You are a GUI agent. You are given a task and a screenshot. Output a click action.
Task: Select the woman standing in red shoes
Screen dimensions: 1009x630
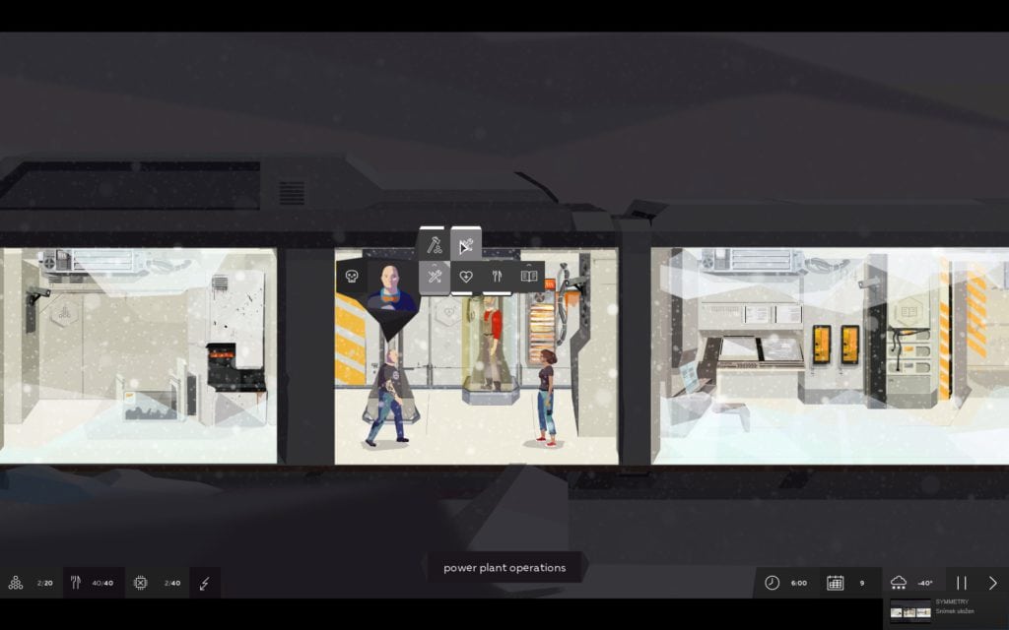547,399
